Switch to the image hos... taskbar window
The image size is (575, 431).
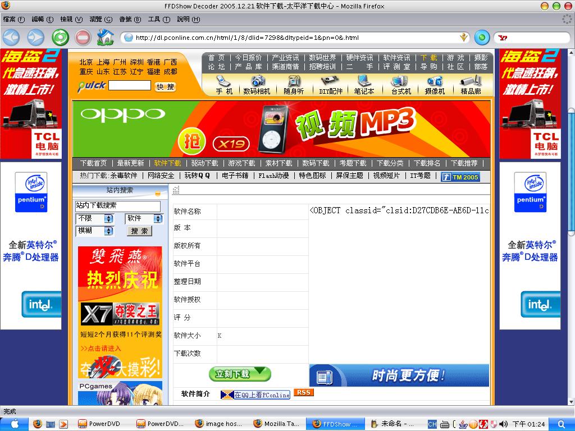point(219,424)
